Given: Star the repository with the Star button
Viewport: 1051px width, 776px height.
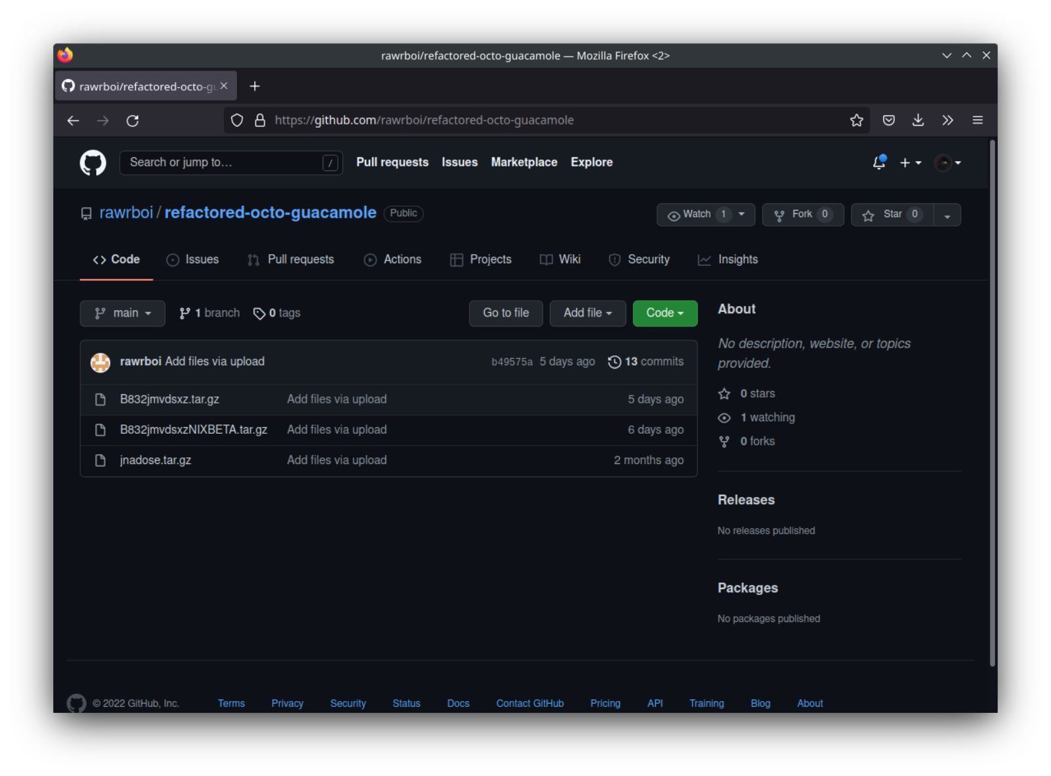Looking at the screenshot, I should coord(892,215).
